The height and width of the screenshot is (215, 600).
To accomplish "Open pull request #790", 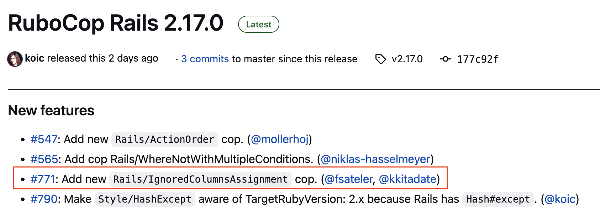I will [x=44, y=199].
